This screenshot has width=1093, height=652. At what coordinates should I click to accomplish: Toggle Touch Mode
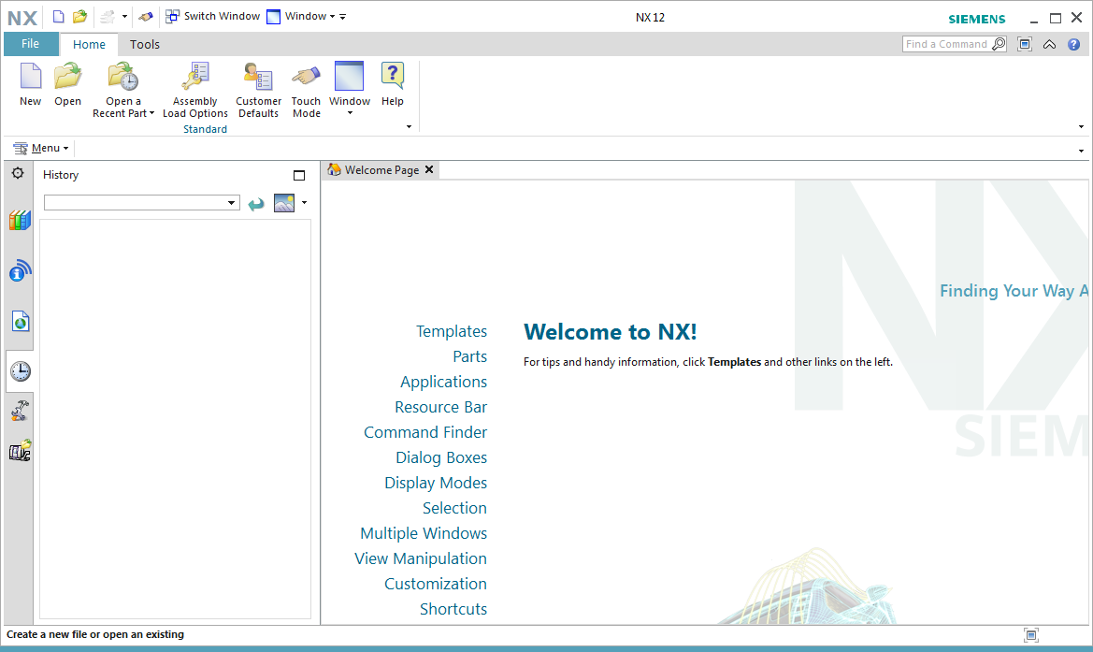point(306,90)
